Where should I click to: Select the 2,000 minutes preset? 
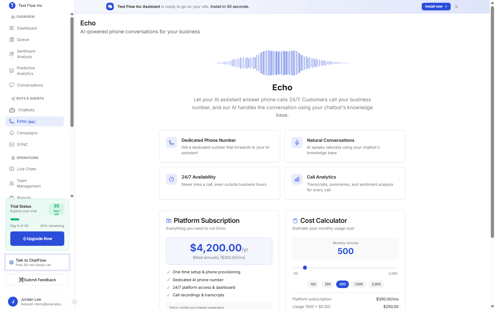pos(376,284)
